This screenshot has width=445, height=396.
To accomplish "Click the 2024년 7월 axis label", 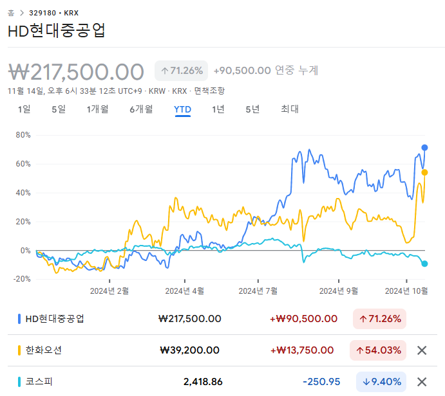I will 258,291.
